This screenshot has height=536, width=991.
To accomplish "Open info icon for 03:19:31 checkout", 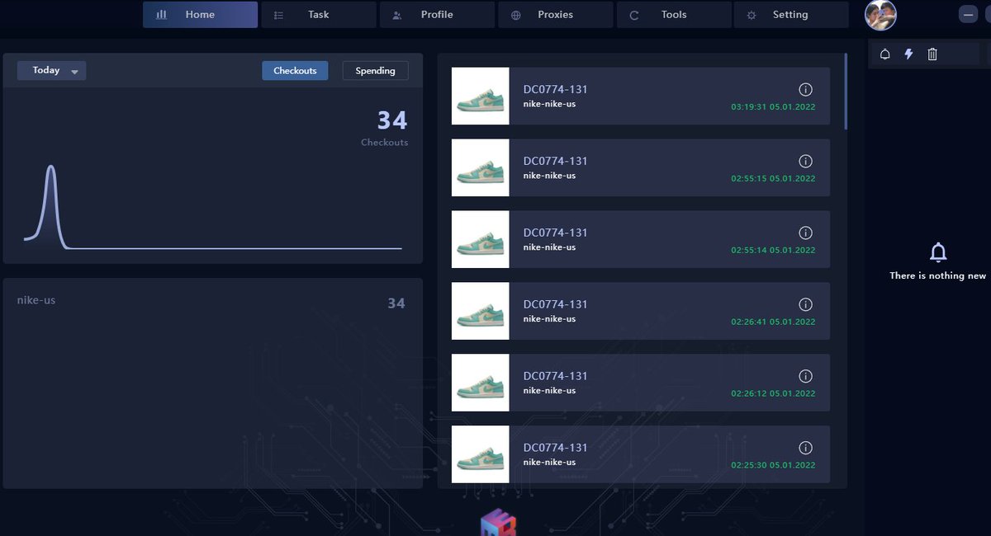I will point(806,89).
